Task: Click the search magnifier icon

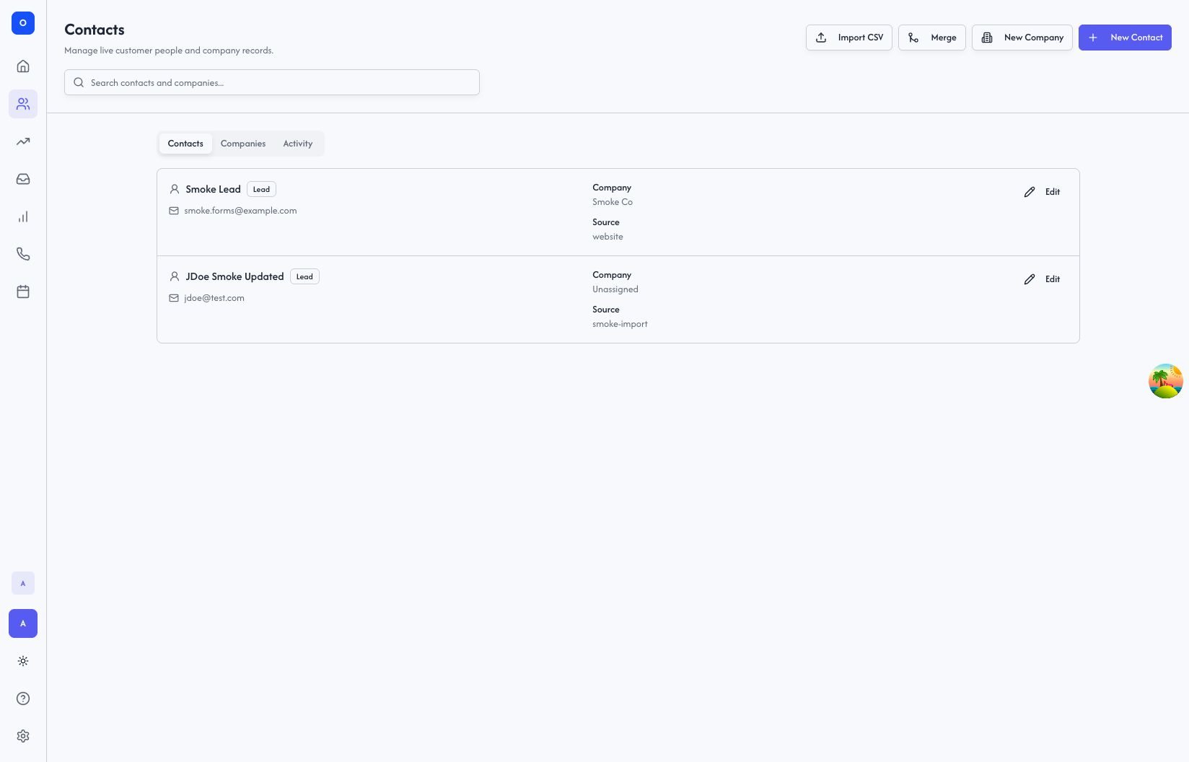Action: pyautogui.click(x=79, y=82)
